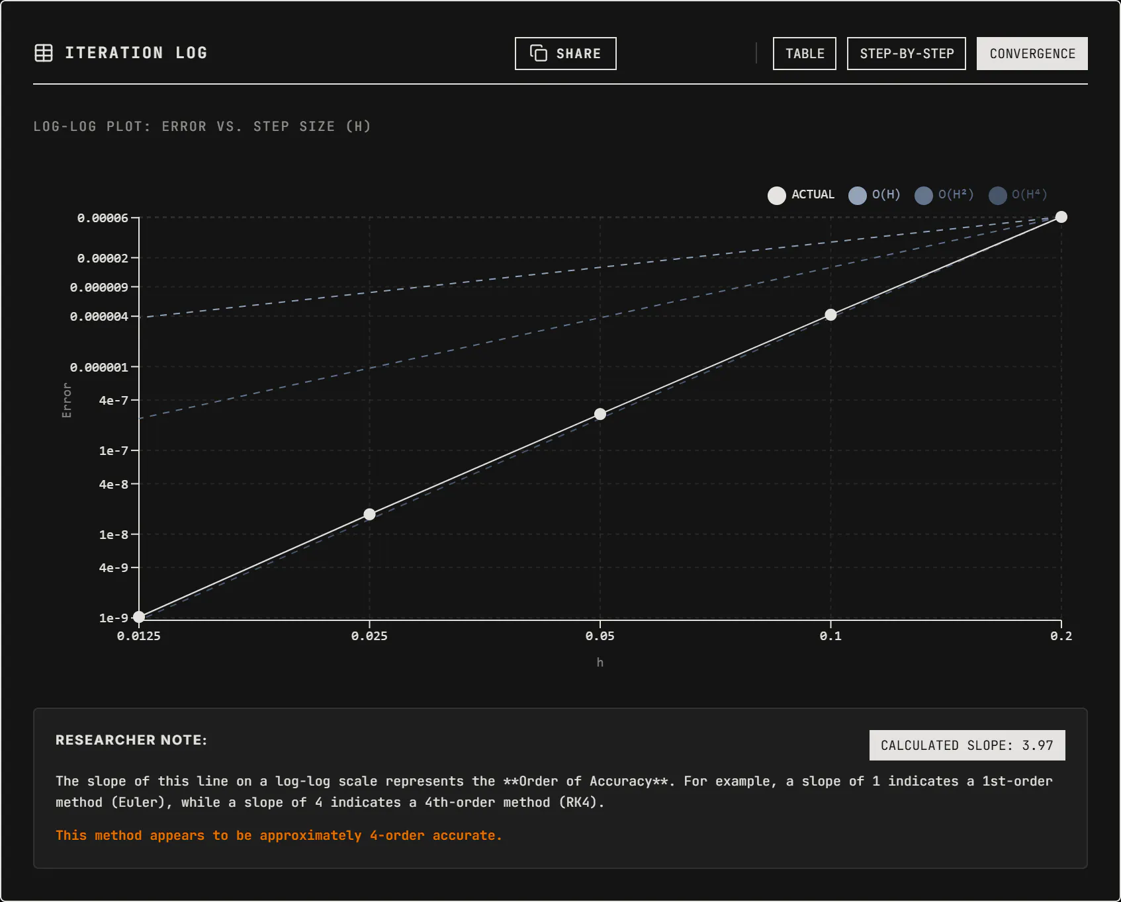Click the data point at h = 0.025
Image resolution: width=1121 pixels, height=902 pixels.
tap(370, 514)
